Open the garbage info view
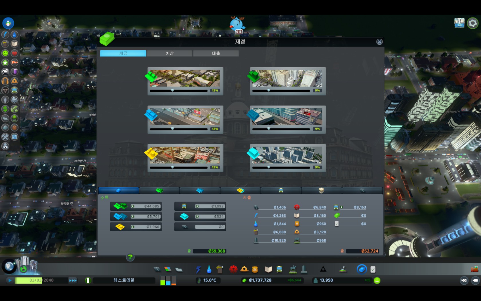The image size is (481, 301). pyautogui.click(x=5, y=44)
